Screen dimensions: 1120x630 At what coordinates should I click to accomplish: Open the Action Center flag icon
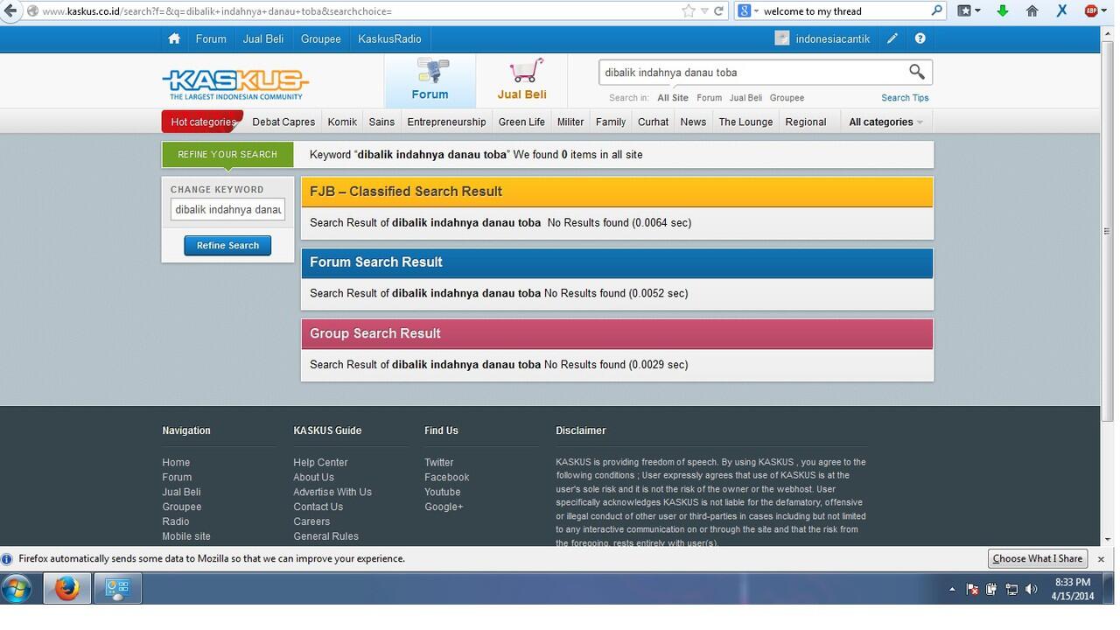pos(972,589)
